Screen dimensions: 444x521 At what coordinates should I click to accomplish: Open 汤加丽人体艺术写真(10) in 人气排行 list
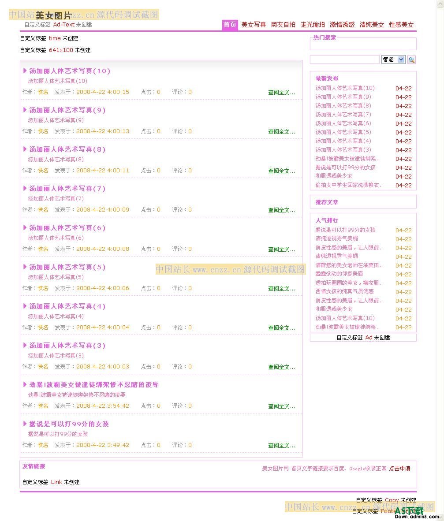(x=345, y=318)
